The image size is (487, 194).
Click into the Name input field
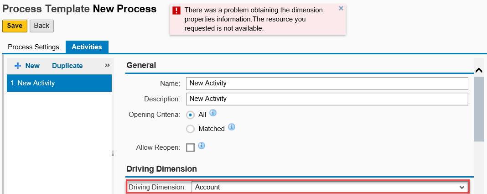point(327,83)
